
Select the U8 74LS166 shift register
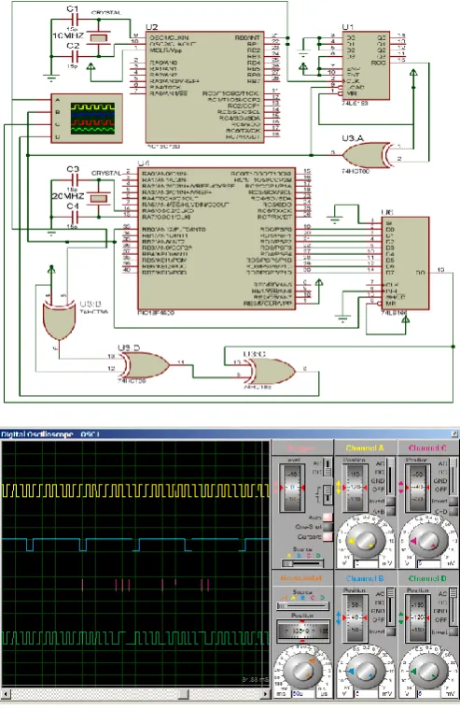point(405,263)
